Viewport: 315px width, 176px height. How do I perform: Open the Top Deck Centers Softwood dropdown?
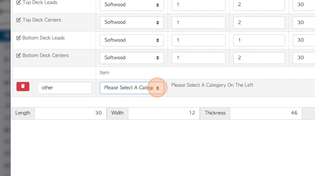point(132,22)
